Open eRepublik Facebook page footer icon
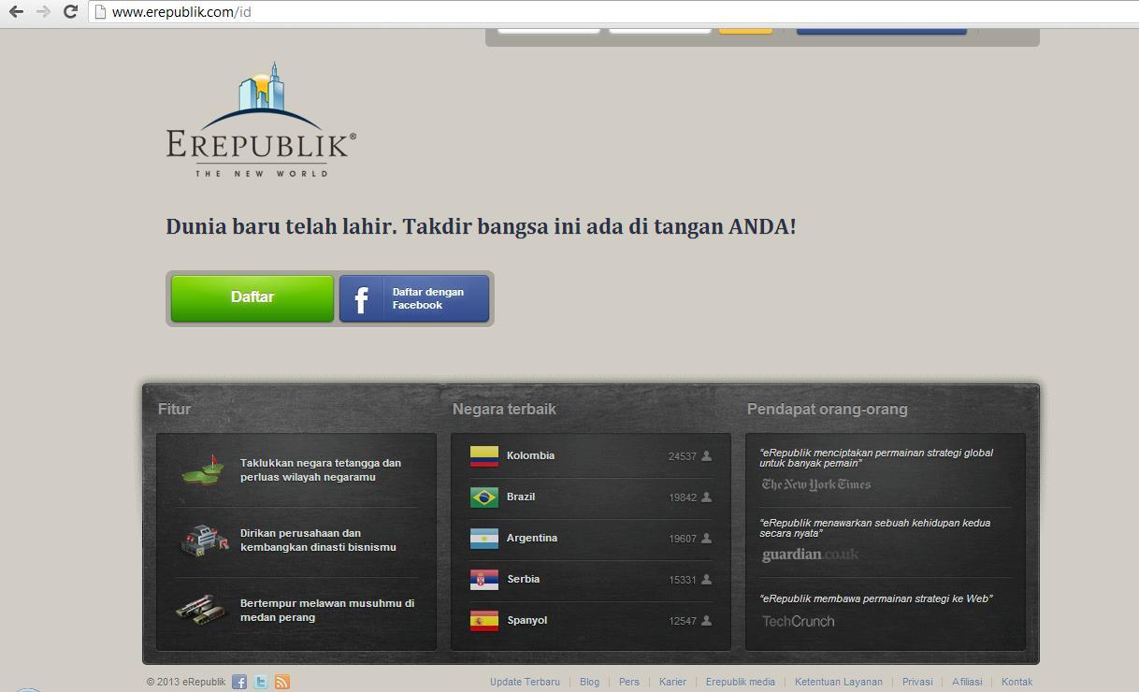Viewport: 1139px width, 692px height. click(239, 682)
